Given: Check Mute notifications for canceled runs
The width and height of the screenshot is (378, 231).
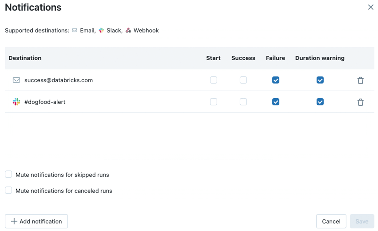Looking at the screenshot, I should tap(9, 191).
